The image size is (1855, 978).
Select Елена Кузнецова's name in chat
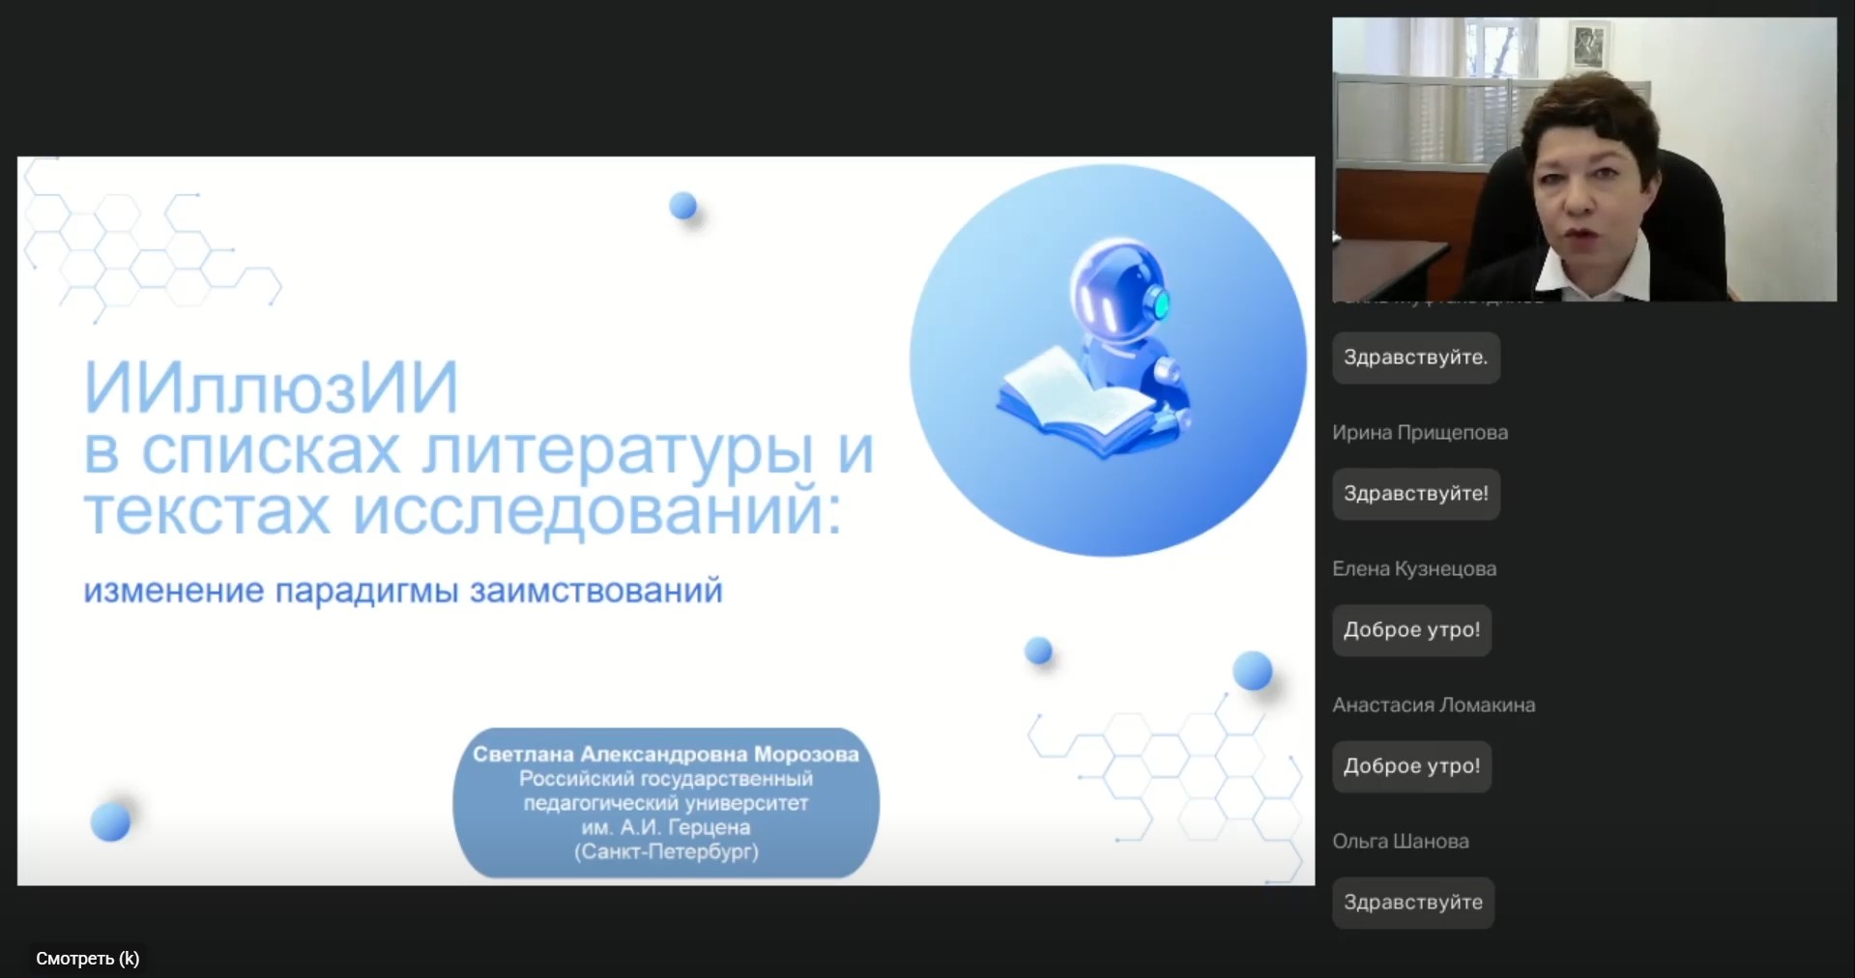1413,569
